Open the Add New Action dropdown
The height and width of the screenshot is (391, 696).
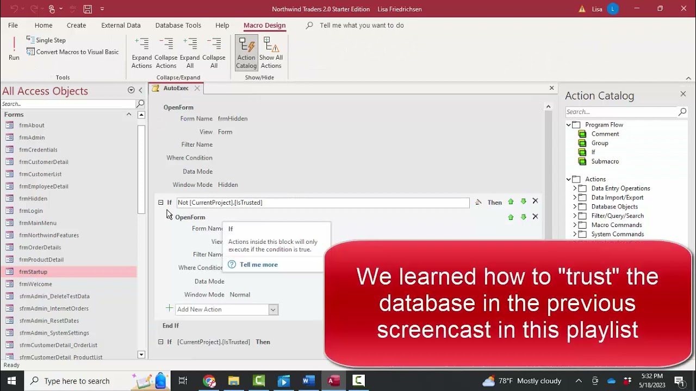273,310
